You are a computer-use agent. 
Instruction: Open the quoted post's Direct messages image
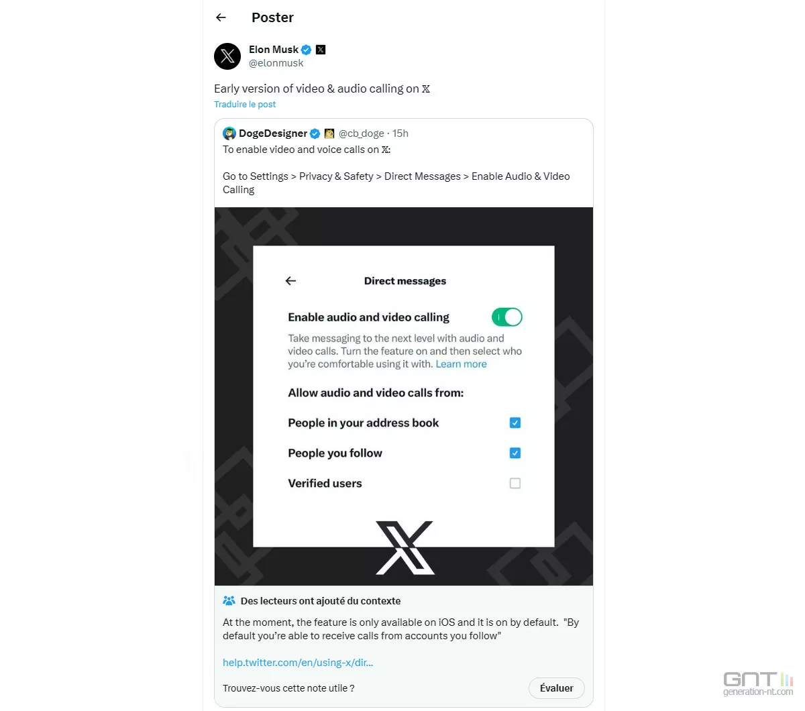404,396
